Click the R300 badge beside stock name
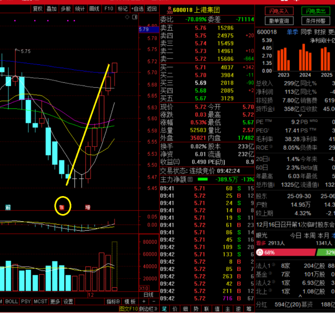 pyautogui.click(x=170, y=10)
